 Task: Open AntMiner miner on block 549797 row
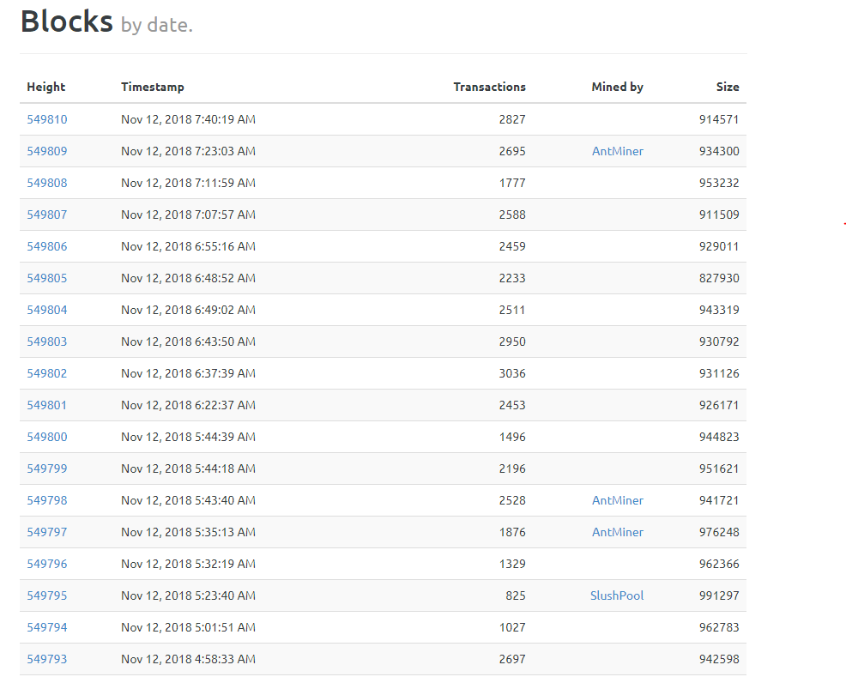pos(617,532)
